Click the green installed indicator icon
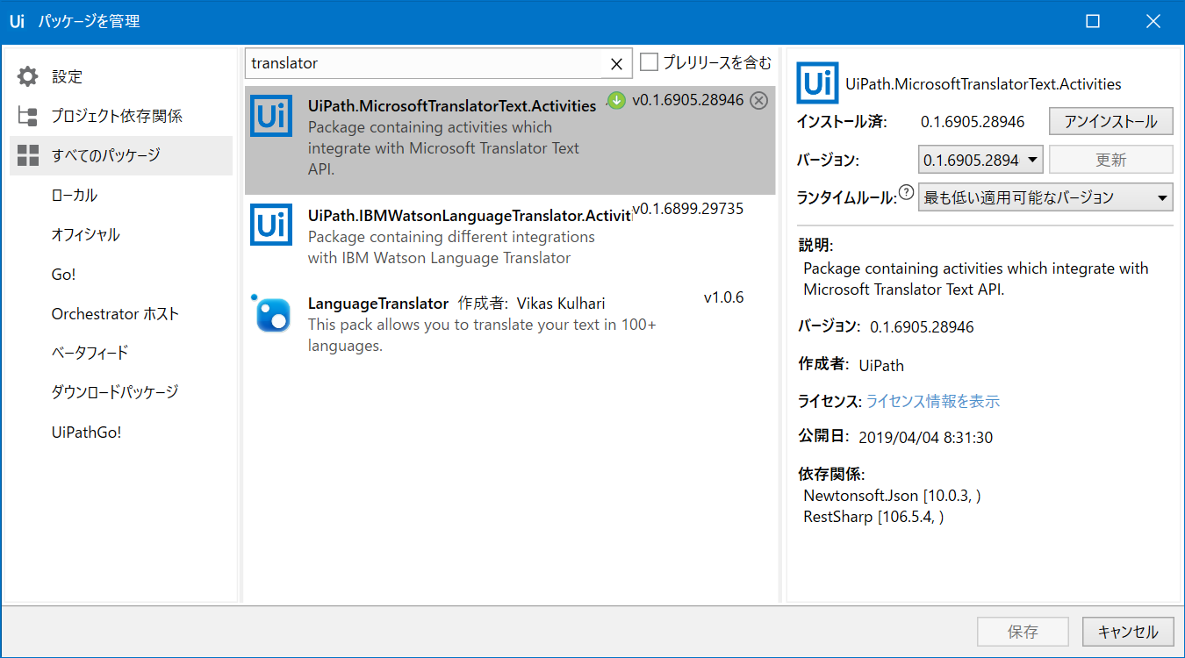1185x658 pixels. pos(616,100)
